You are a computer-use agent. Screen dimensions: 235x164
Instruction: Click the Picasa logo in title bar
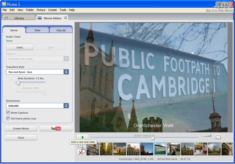4,4
